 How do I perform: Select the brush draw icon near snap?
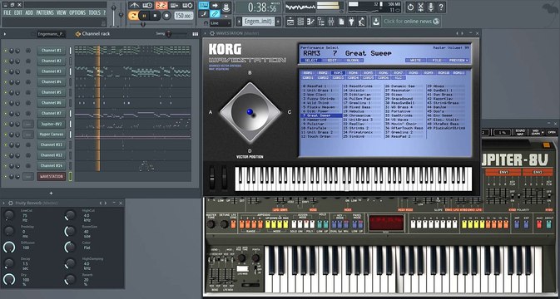(204, 14)
